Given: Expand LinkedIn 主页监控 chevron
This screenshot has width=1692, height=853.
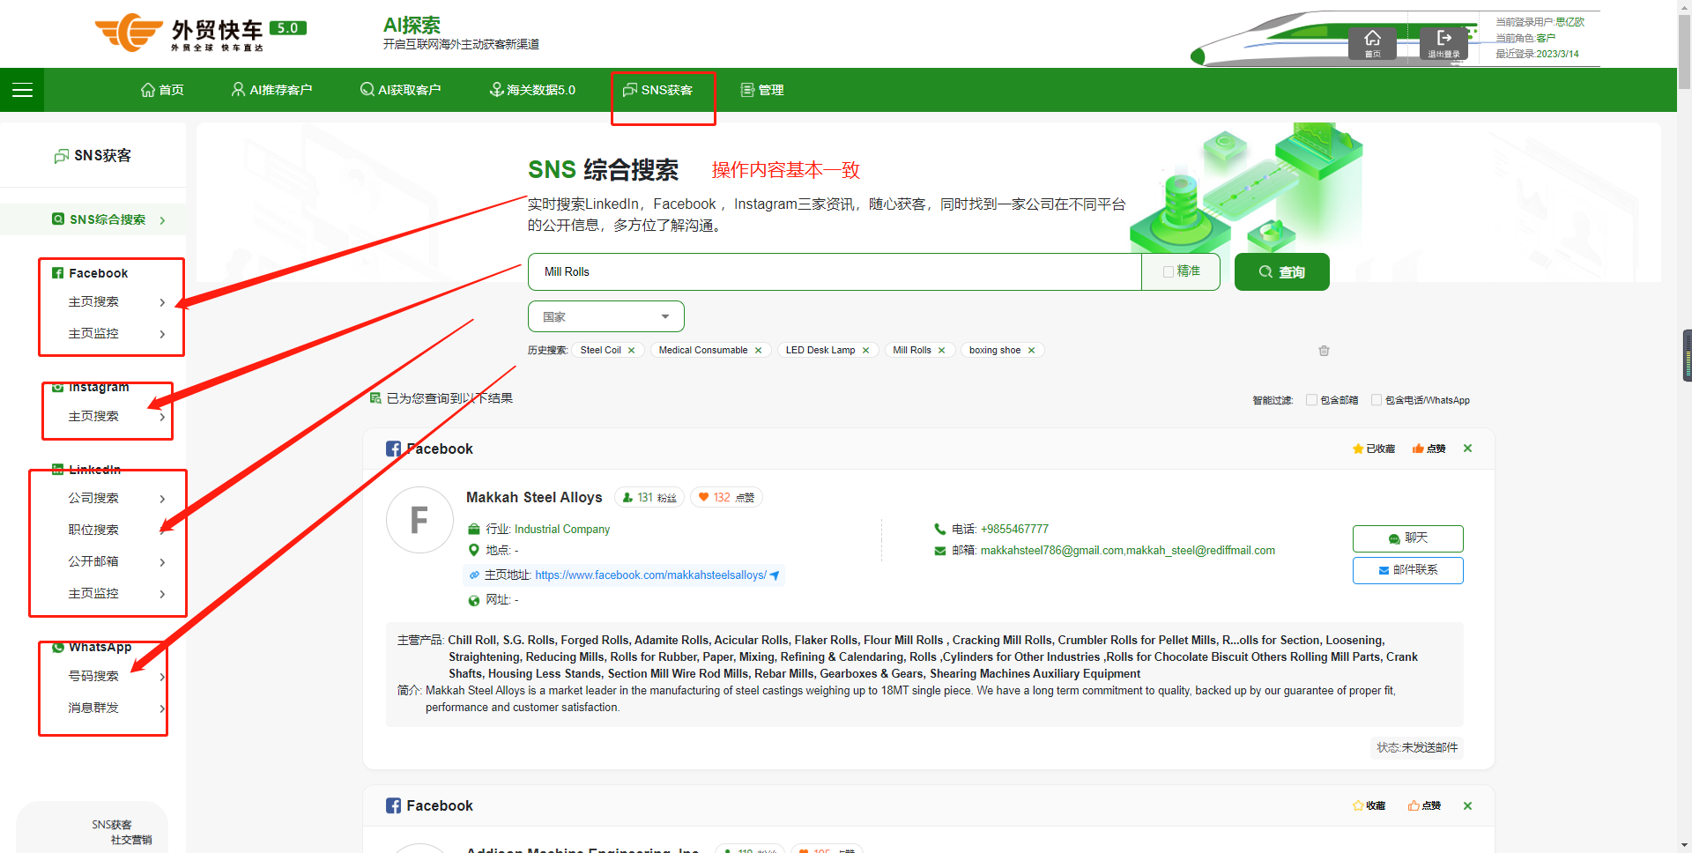Looking at the screenshot, I should (162, 594).
